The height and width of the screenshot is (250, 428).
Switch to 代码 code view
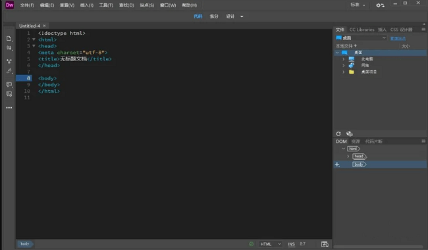coord(198,16)
